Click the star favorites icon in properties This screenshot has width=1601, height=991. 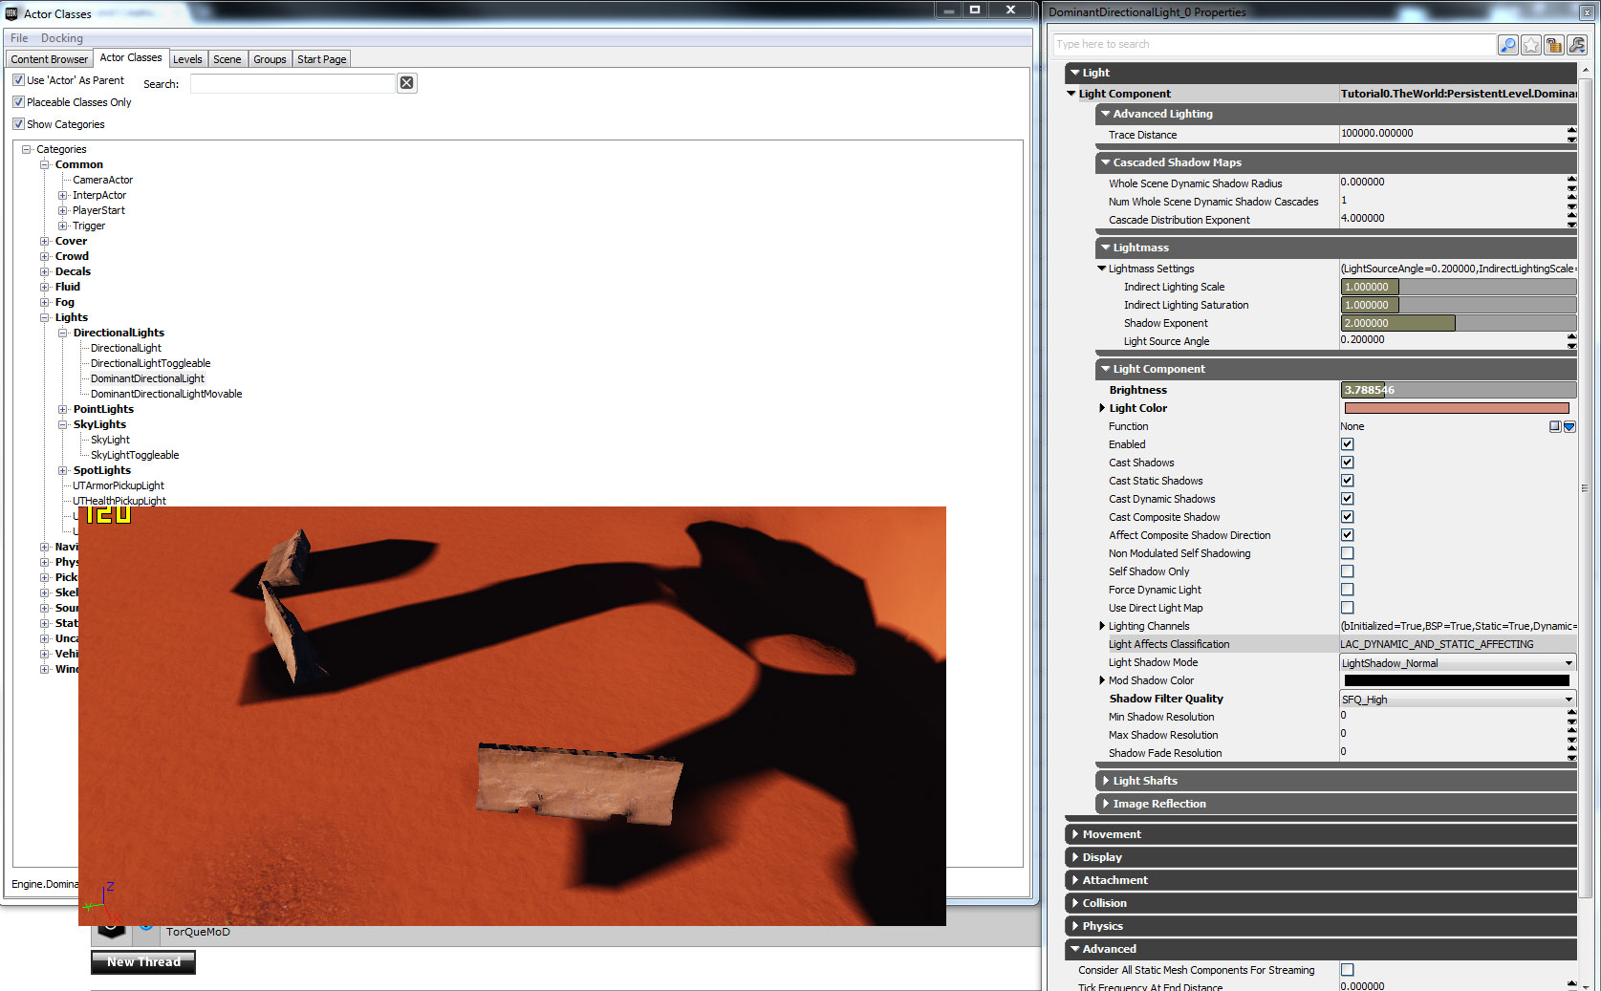click(x=1530, y=45)
